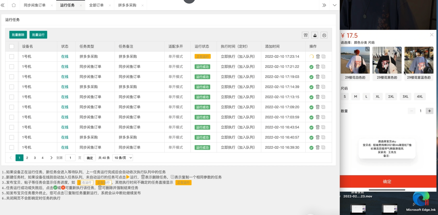The width and height of the screenshot is (438, 215).
Task: Copy task added 17:09:20 via copy icon
Action: 323,107
